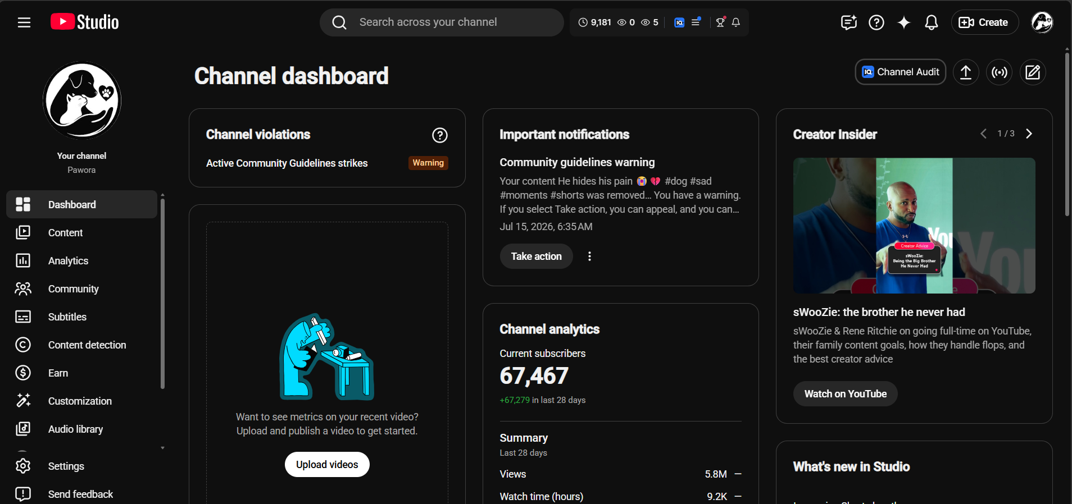Open the account avatar menu

[1042, 22]
